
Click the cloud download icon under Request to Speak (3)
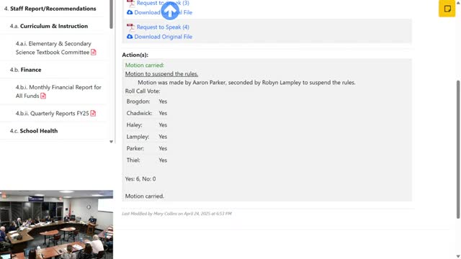click(x=130, y=12)
